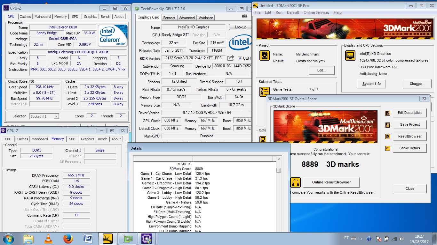Switch to GPU-Z taskbar icon
Viewport: 437px width, 245px height.
point(127,239)
